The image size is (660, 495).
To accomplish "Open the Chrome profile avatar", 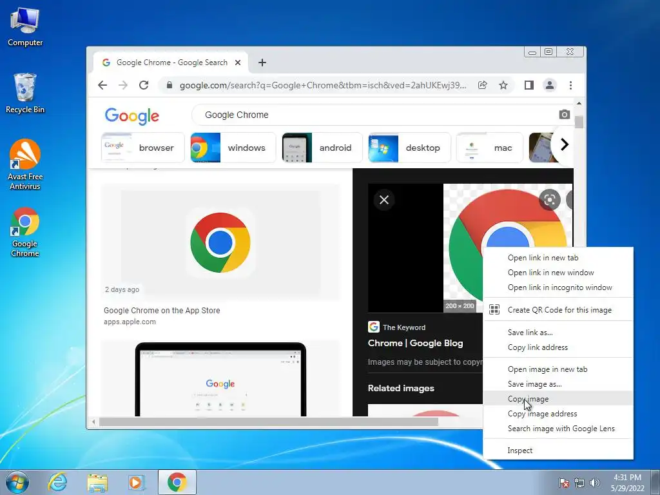I will (x=549, y=86).
